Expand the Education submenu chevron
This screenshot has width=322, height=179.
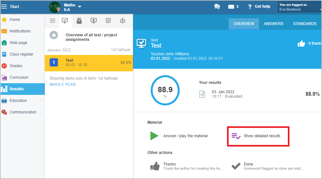coord(41,101)
